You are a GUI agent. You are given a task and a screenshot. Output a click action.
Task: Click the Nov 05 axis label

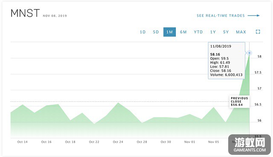tap(213, 142)
